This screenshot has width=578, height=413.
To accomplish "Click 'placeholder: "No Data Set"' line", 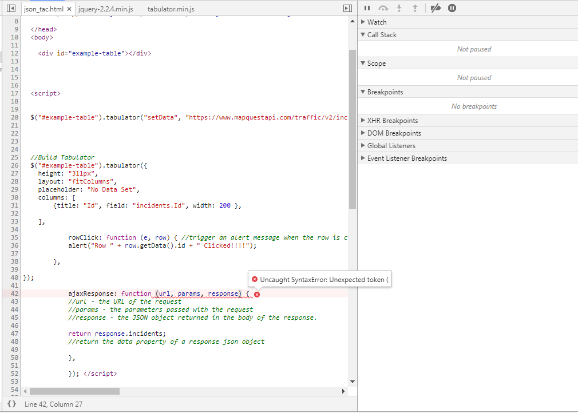I will [x=89, y=189].
